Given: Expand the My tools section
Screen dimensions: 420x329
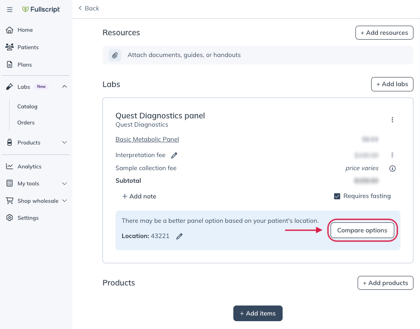Looking at the screenshot, I should tap(65, 184).
